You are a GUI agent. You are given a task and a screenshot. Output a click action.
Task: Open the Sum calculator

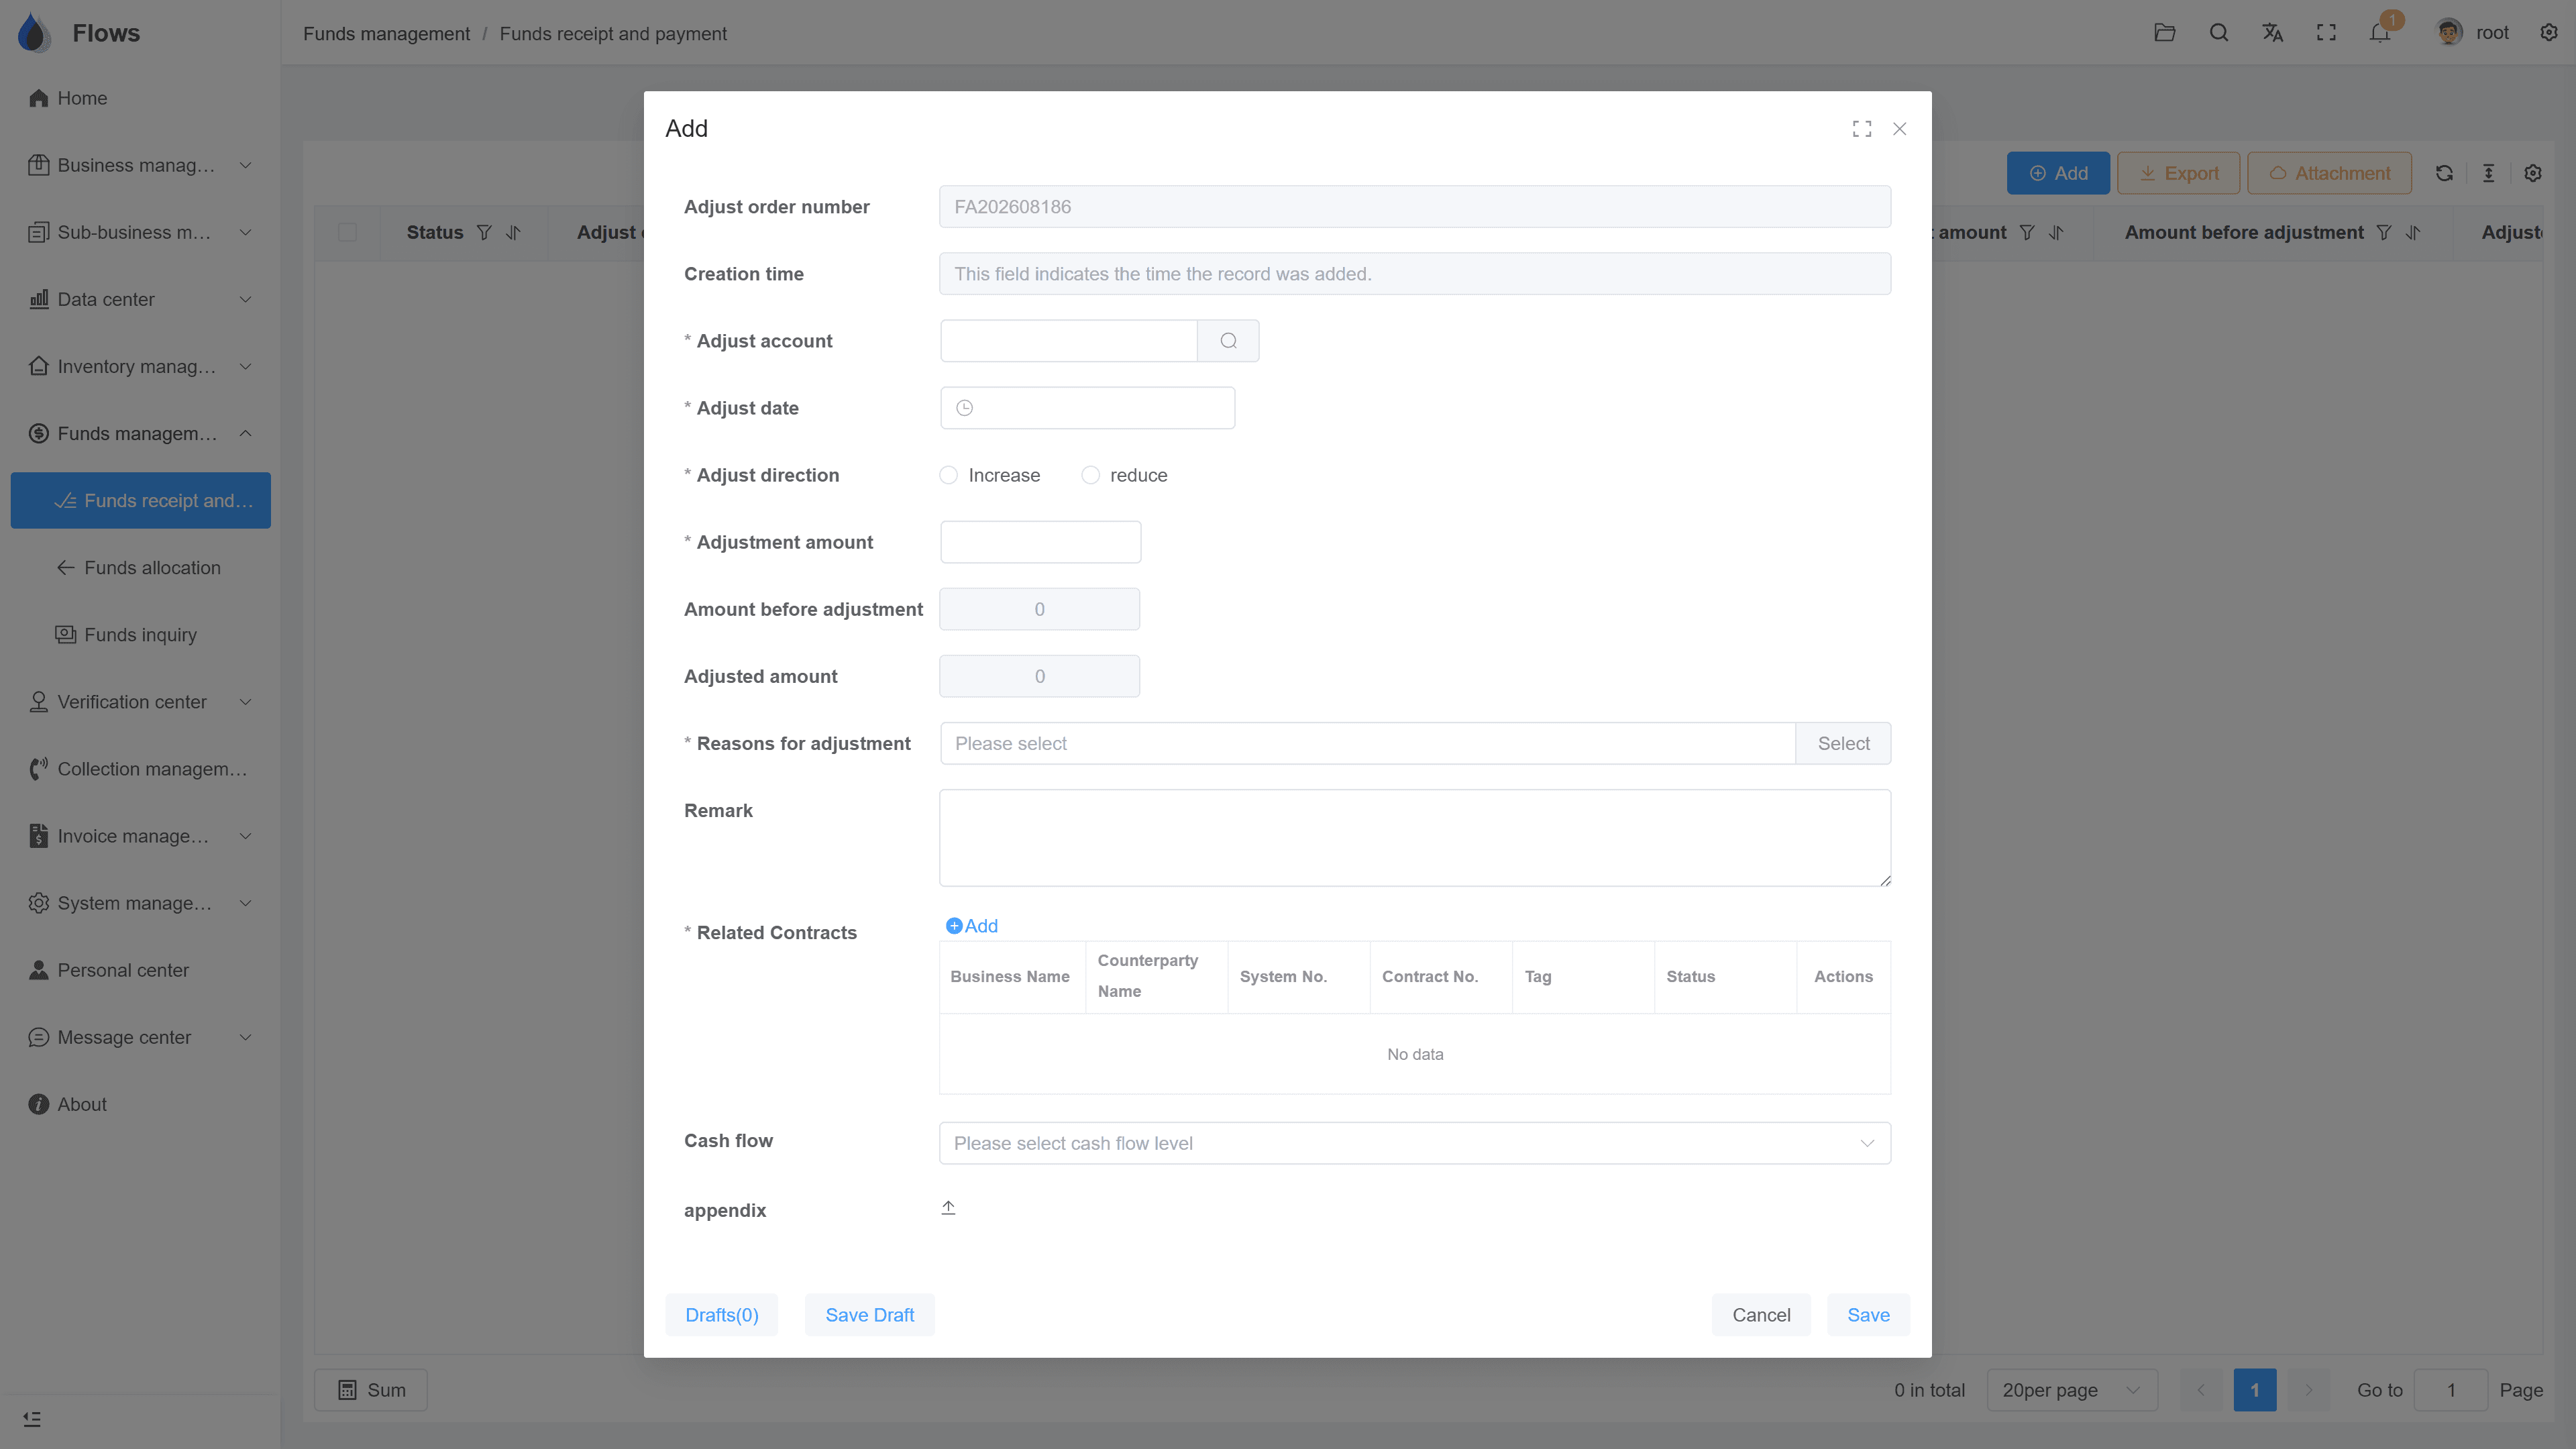[371, 1390]
